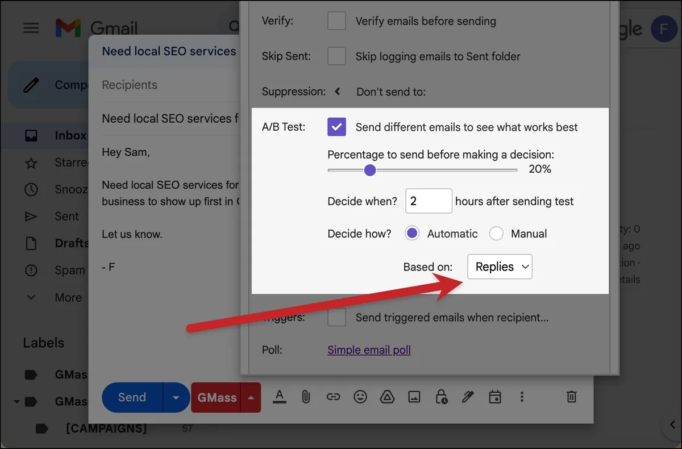Open the Snoozed clock icon
Screen dimensions: 682x449
[31, 189]
